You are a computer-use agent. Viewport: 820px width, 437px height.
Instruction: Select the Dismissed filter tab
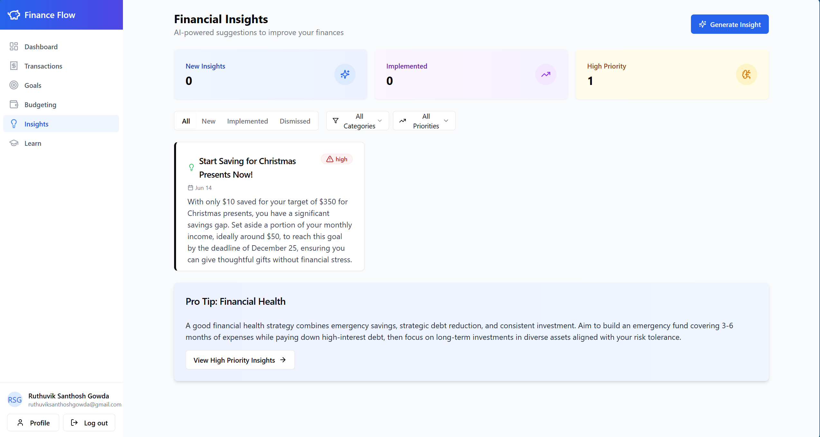tap(295, 121)
